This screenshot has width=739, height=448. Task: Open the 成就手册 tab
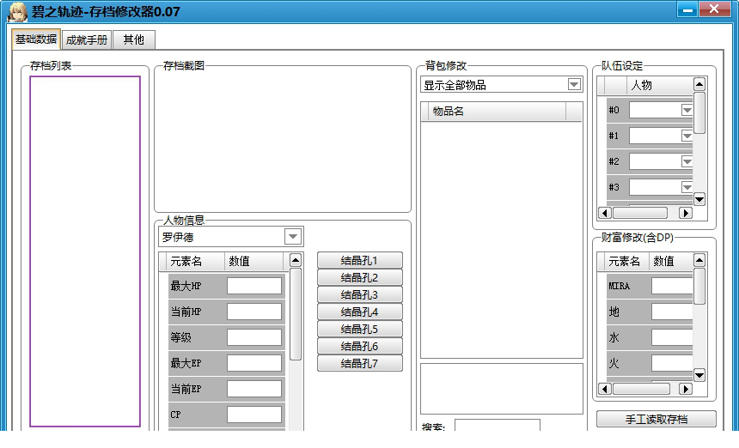(87, 40)
